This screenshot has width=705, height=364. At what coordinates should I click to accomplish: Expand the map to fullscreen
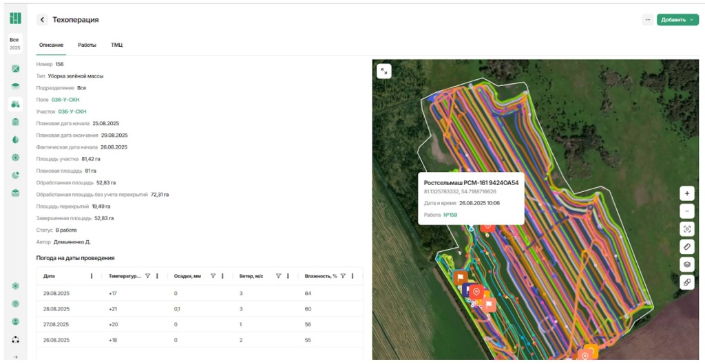(x=383, y=70)
